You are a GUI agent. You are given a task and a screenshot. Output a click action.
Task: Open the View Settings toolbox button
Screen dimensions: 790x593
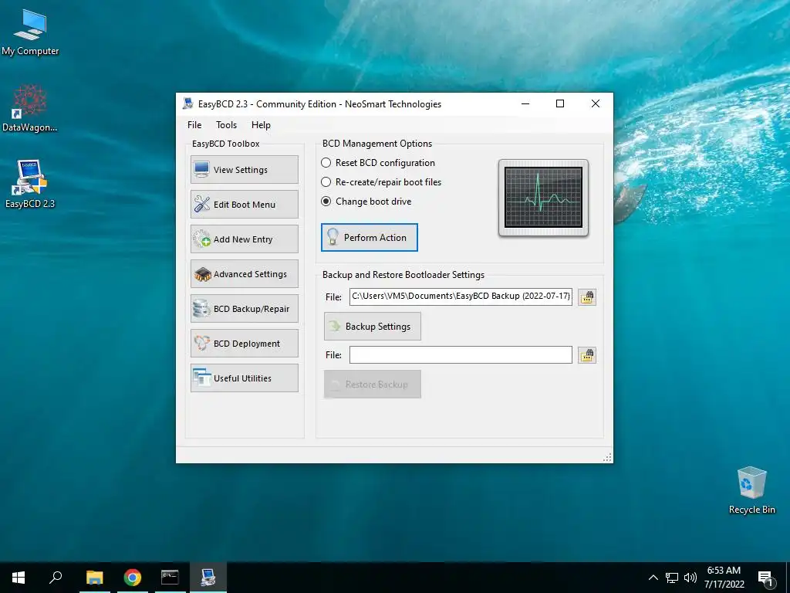click(x=245, y=169)
